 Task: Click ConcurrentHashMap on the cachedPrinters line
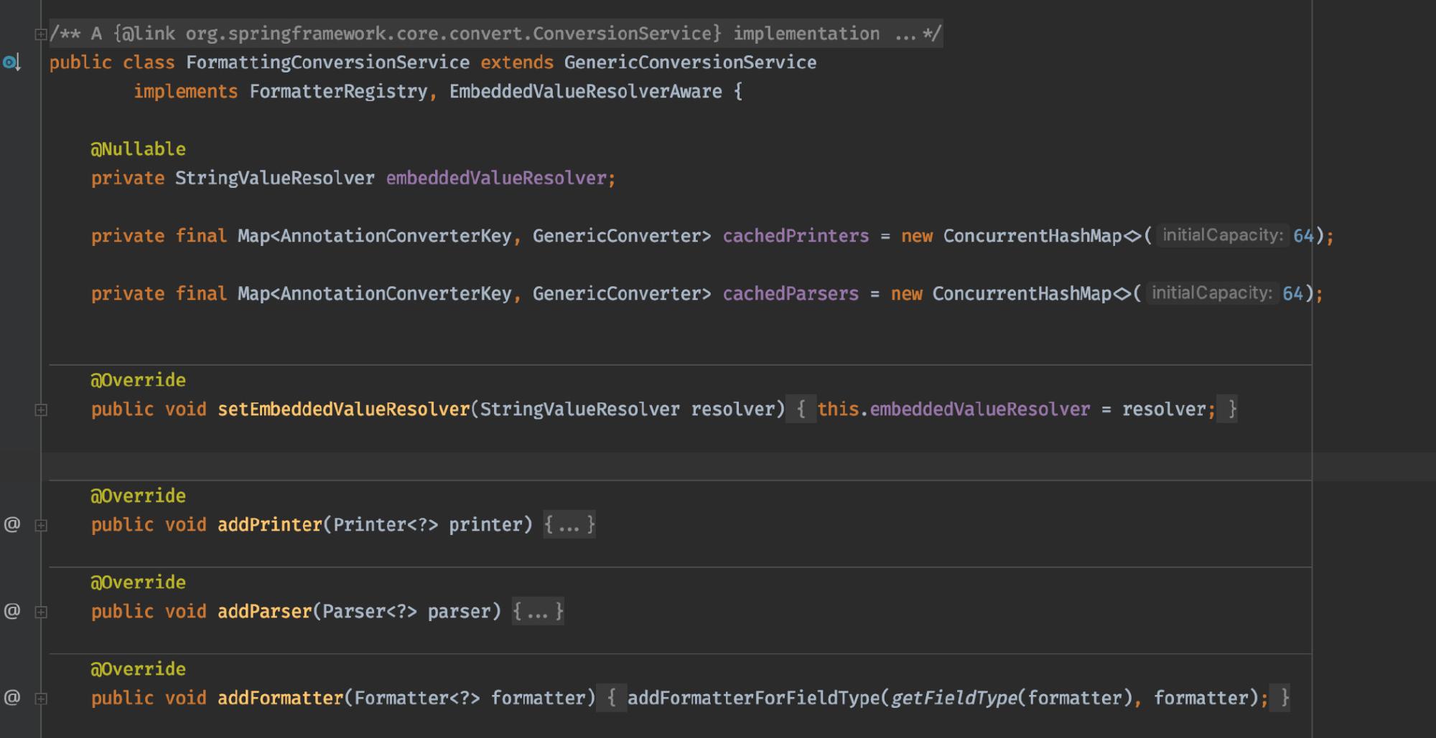tap(1032, 236)
